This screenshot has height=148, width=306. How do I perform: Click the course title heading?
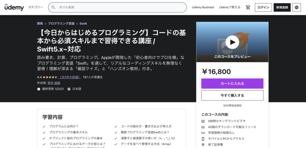coord(111,41)
